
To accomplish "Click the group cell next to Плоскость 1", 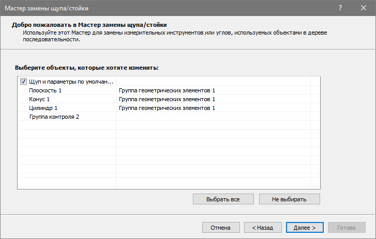I will click(167, 90).
